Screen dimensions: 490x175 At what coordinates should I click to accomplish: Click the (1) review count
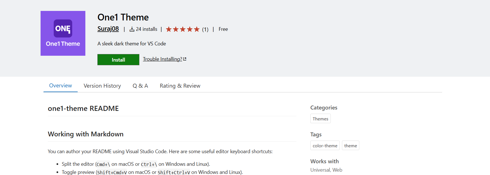205,29
